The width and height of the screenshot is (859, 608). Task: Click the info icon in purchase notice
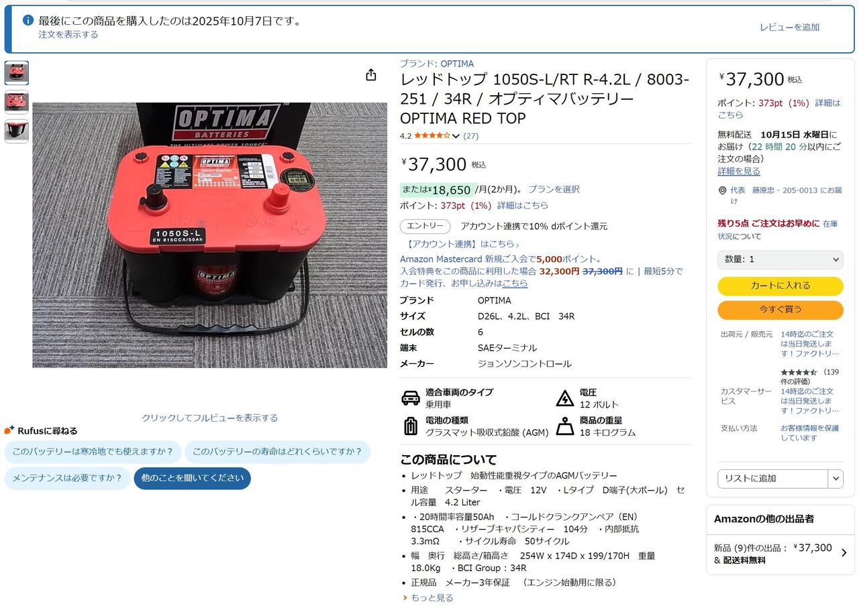tap(28, 20)
